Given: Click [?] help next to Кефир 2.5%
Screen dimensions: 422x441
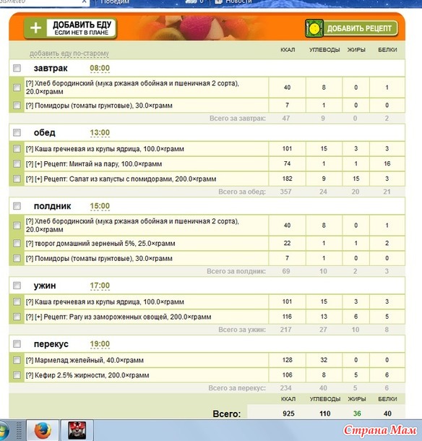Looking at the screenshot, I should pos(30,375).
